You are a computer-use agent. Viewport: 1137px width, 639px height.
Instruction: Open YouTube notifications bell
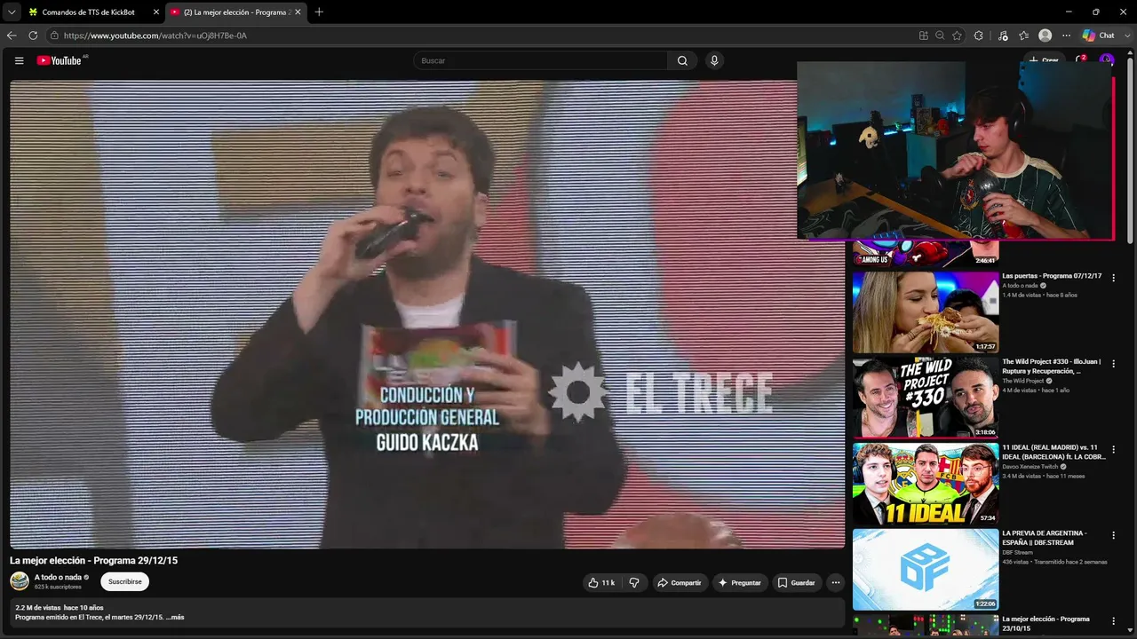[1081, 60]
